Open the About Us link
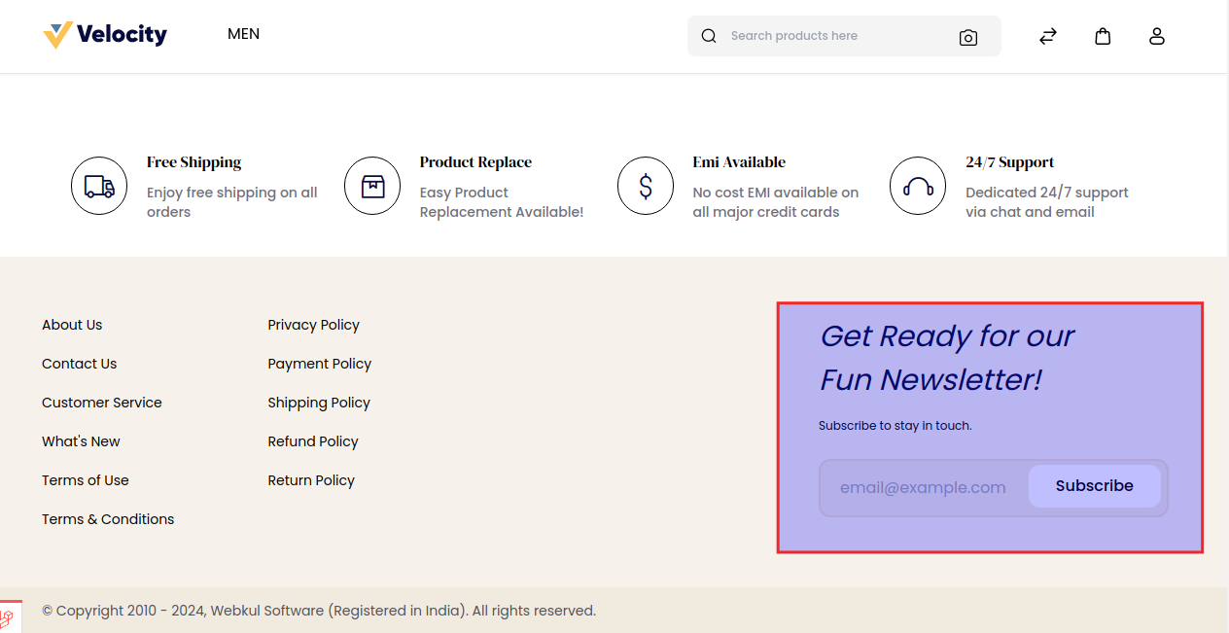The width and height of the screenshot is (1229, 633). [x=72, y=325]
